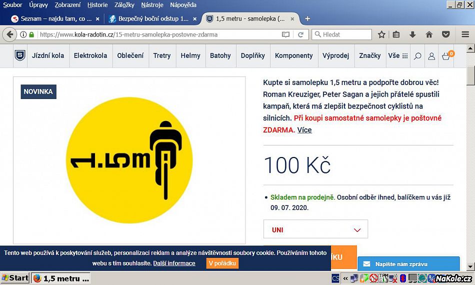Go to Firefox home page icon
Screen dimensions: 475x285
click(429, 34)
